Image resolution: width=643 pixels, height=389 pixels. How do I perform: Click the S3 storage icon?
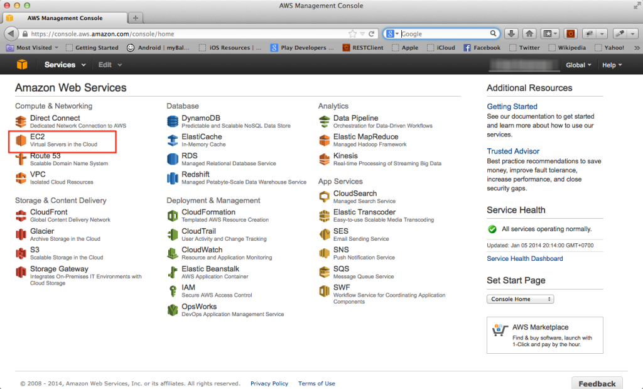[x=21, y=254]
